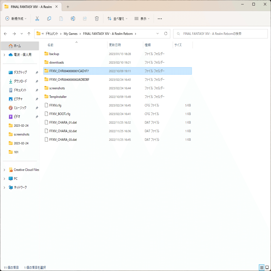Unpin デスクトップ using its pin icon

pyautogui.click(x=37, y=72)
